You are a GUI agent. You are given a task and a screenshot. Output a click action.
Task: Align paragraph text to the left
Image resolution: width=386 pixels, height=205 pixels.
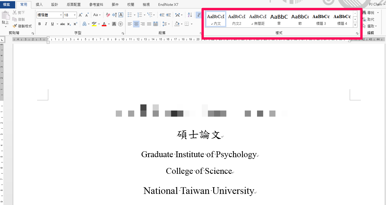(x=130, y=24)
